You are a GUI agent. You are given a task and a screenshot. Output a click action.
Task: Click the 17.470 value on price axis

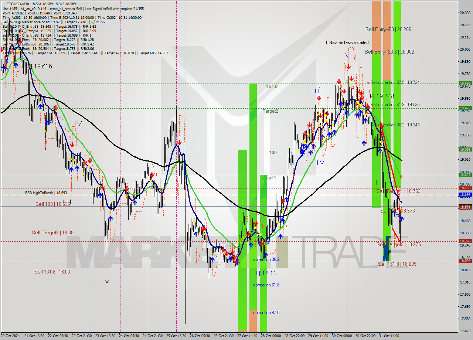[465, 331]
